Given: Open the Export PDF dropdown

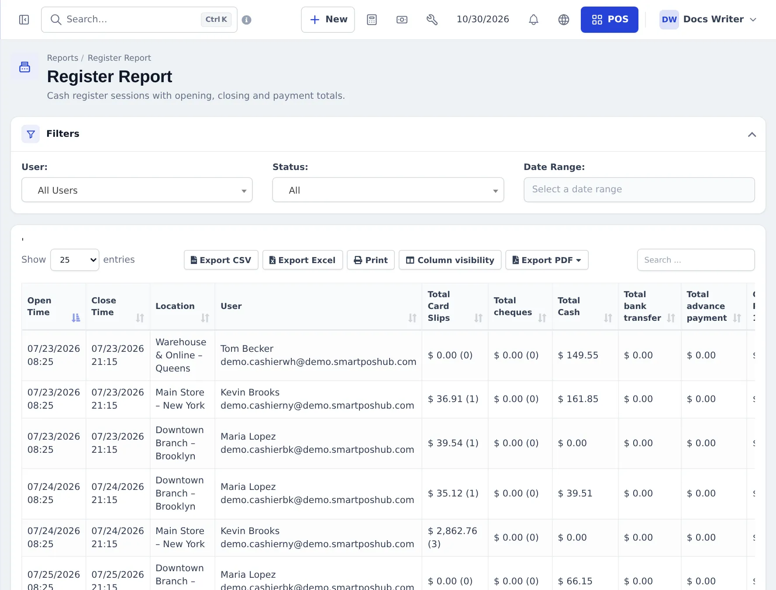Looking at the screenshot, I should 547,260.
